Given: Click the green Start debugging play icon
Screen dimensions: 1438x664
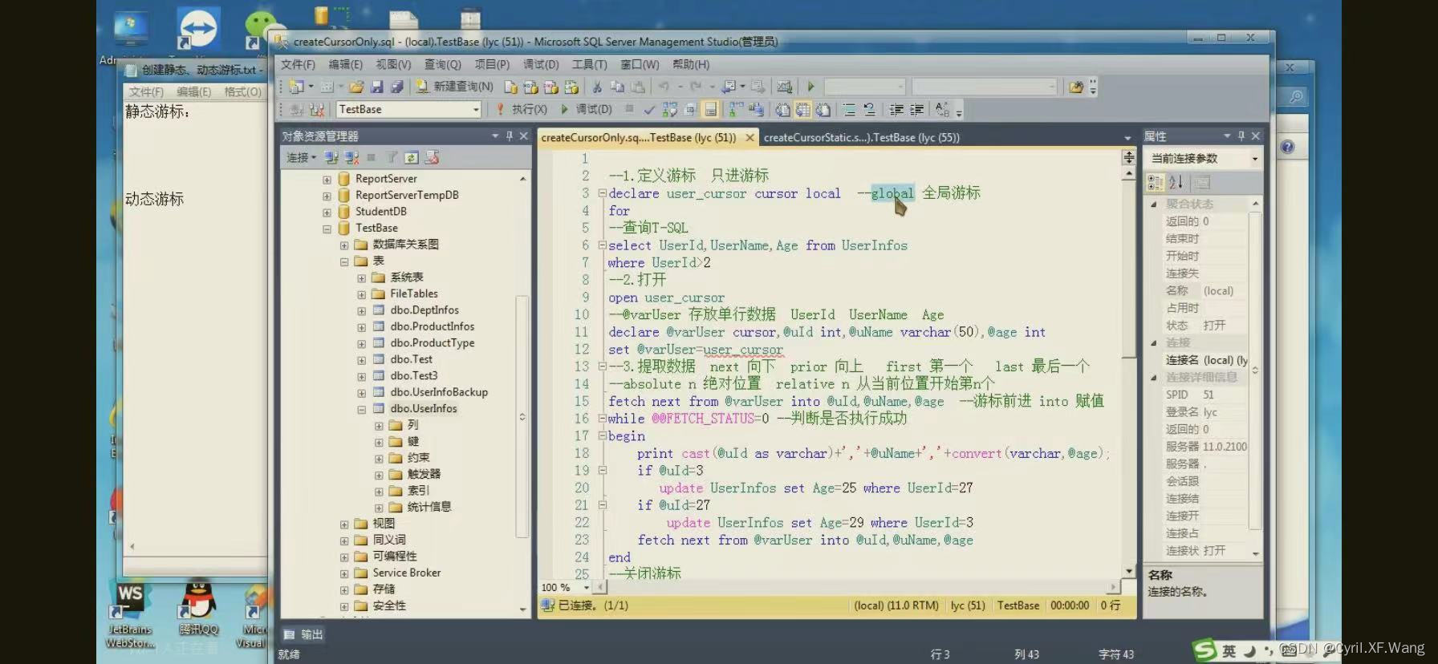Looking at the screenshot, I should 810,87.
